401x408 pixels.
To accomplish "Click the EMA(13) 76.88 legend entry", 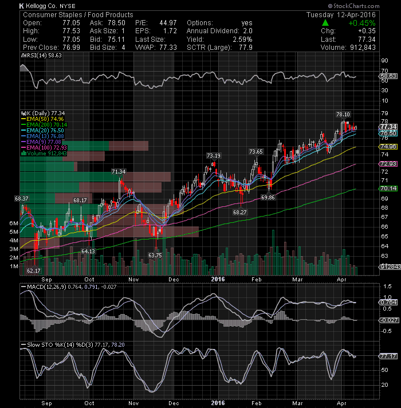I will tap(42, 136).
